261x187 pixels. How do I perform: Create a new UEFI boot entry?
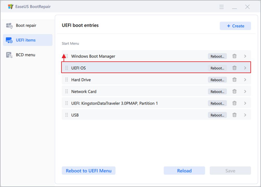[x=235, y=26]
